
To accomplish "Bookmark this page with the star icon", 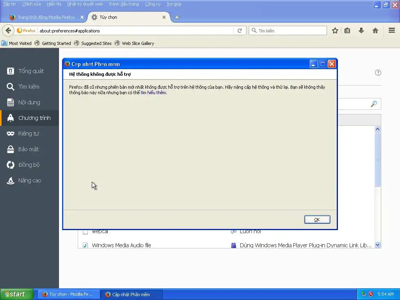I will [x=335, y=30].
